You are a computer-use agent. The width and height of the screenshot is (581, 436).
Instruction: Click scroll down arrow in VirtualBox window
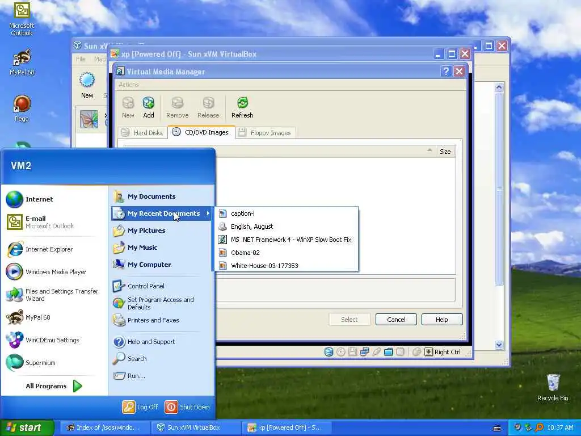click(x=499, y=345)
